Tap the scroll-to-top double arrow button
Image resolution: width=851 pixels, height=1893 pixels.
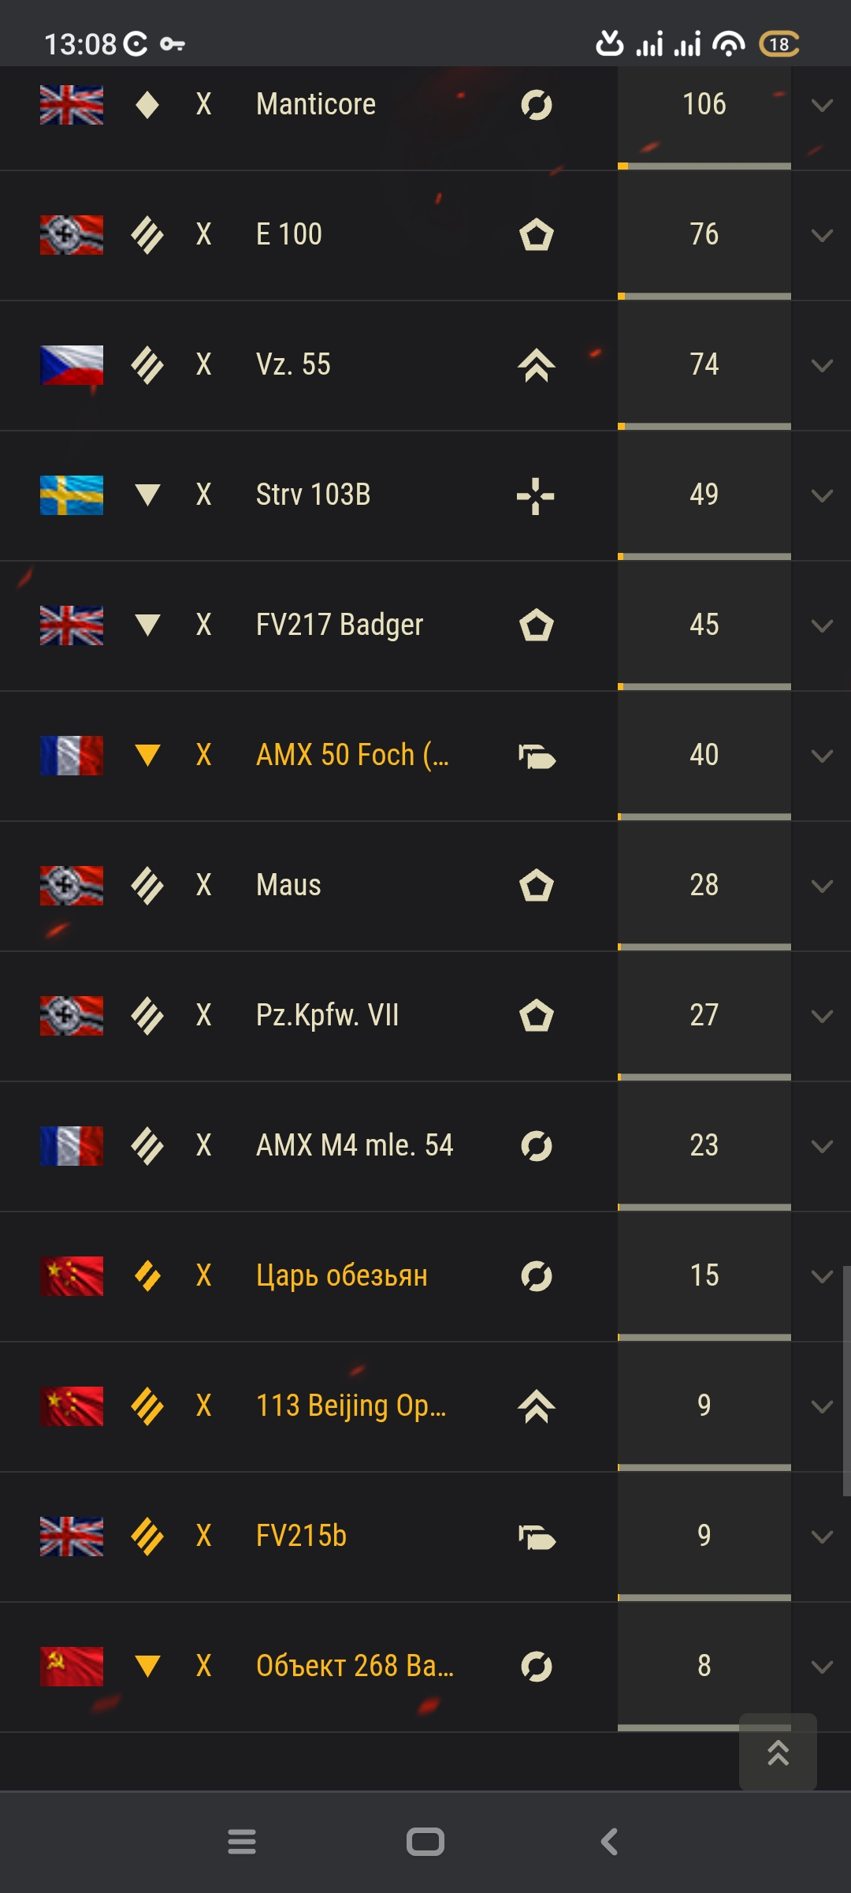[x=778, y=1752]
